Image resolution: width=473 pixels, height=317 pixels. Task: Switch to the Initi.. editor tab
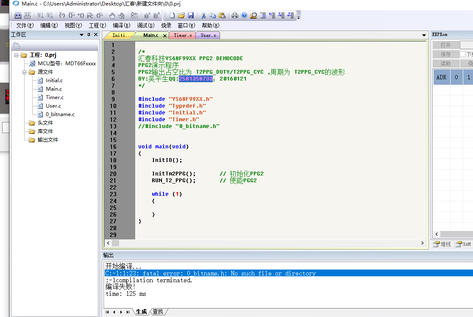(120, 35)
